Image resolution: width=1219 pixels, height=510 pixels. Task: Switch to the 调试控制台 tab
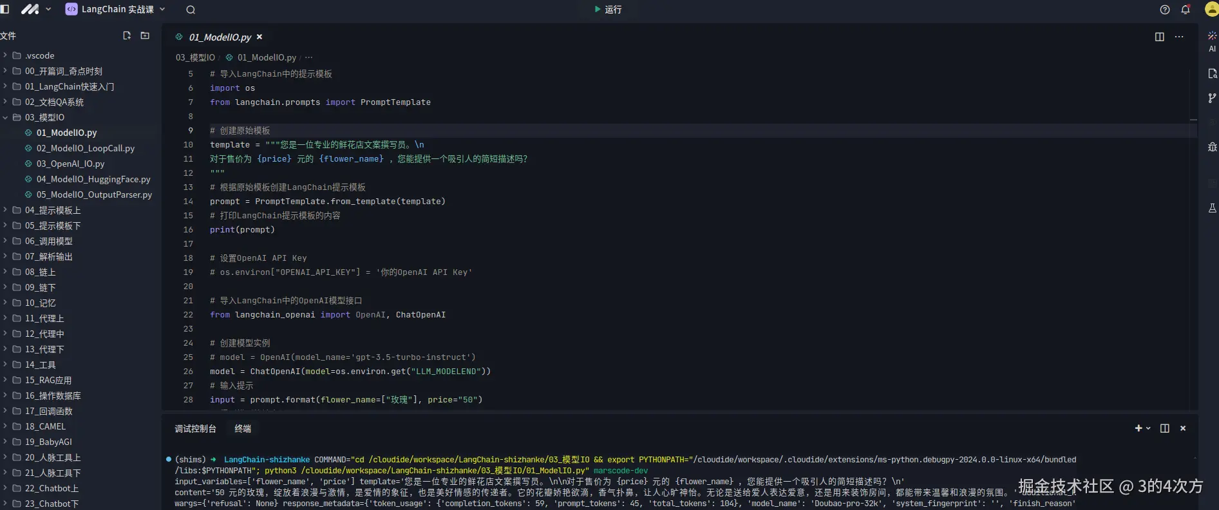pyautogui.click(x=195, y=429)
